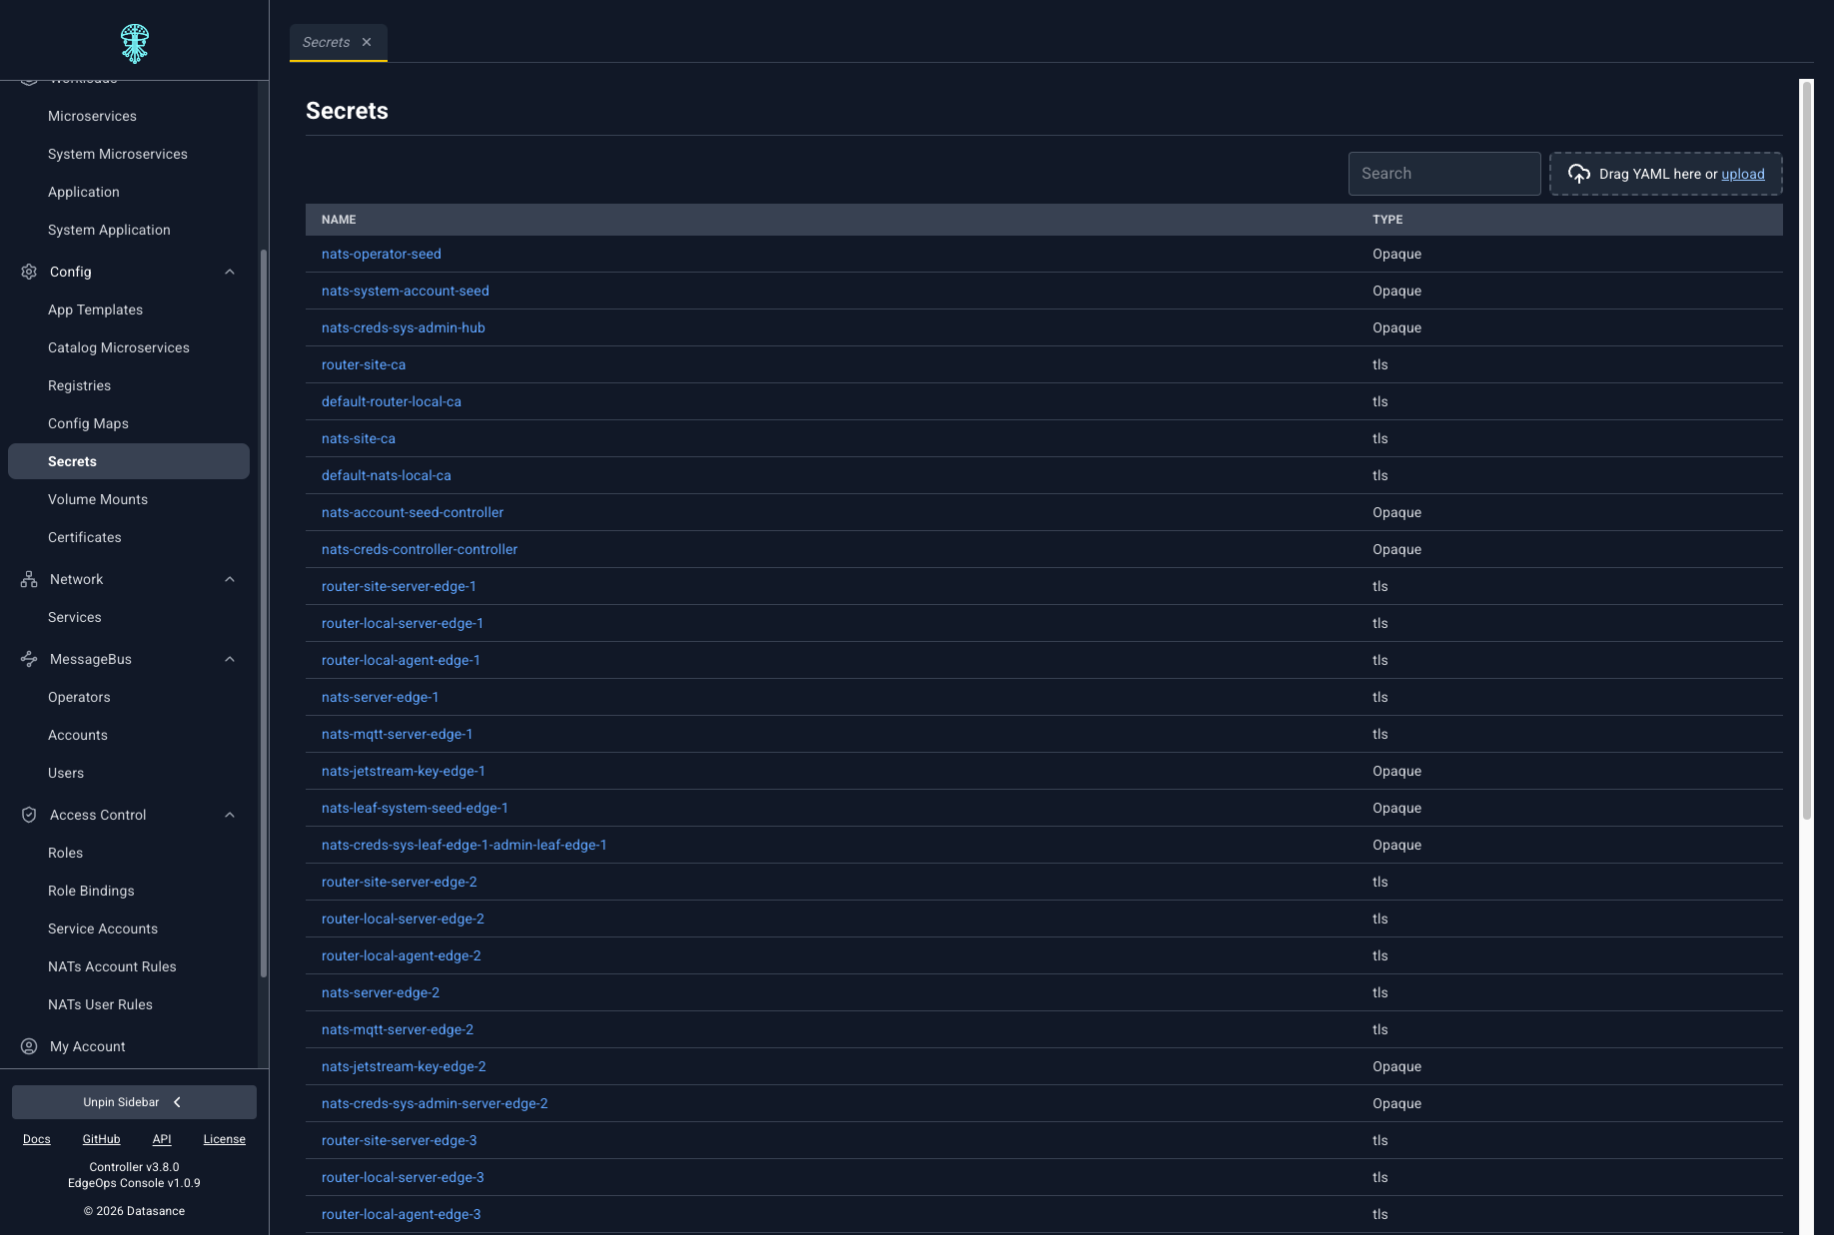Screen dimensions: 1834x1235
Task: Collapse the Access Control section chevron
Action: click(x=230, y=815)
